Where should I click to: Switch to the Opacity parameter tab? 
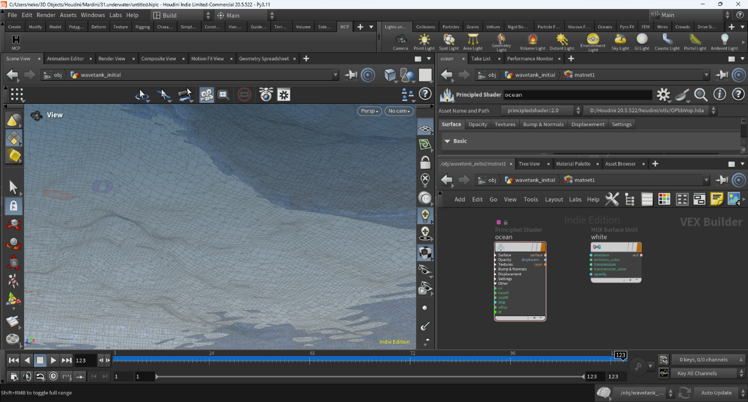478,125
